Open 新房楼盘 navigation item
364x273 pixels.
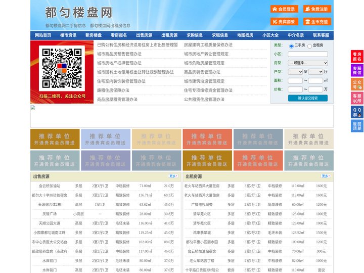point(94,35)
